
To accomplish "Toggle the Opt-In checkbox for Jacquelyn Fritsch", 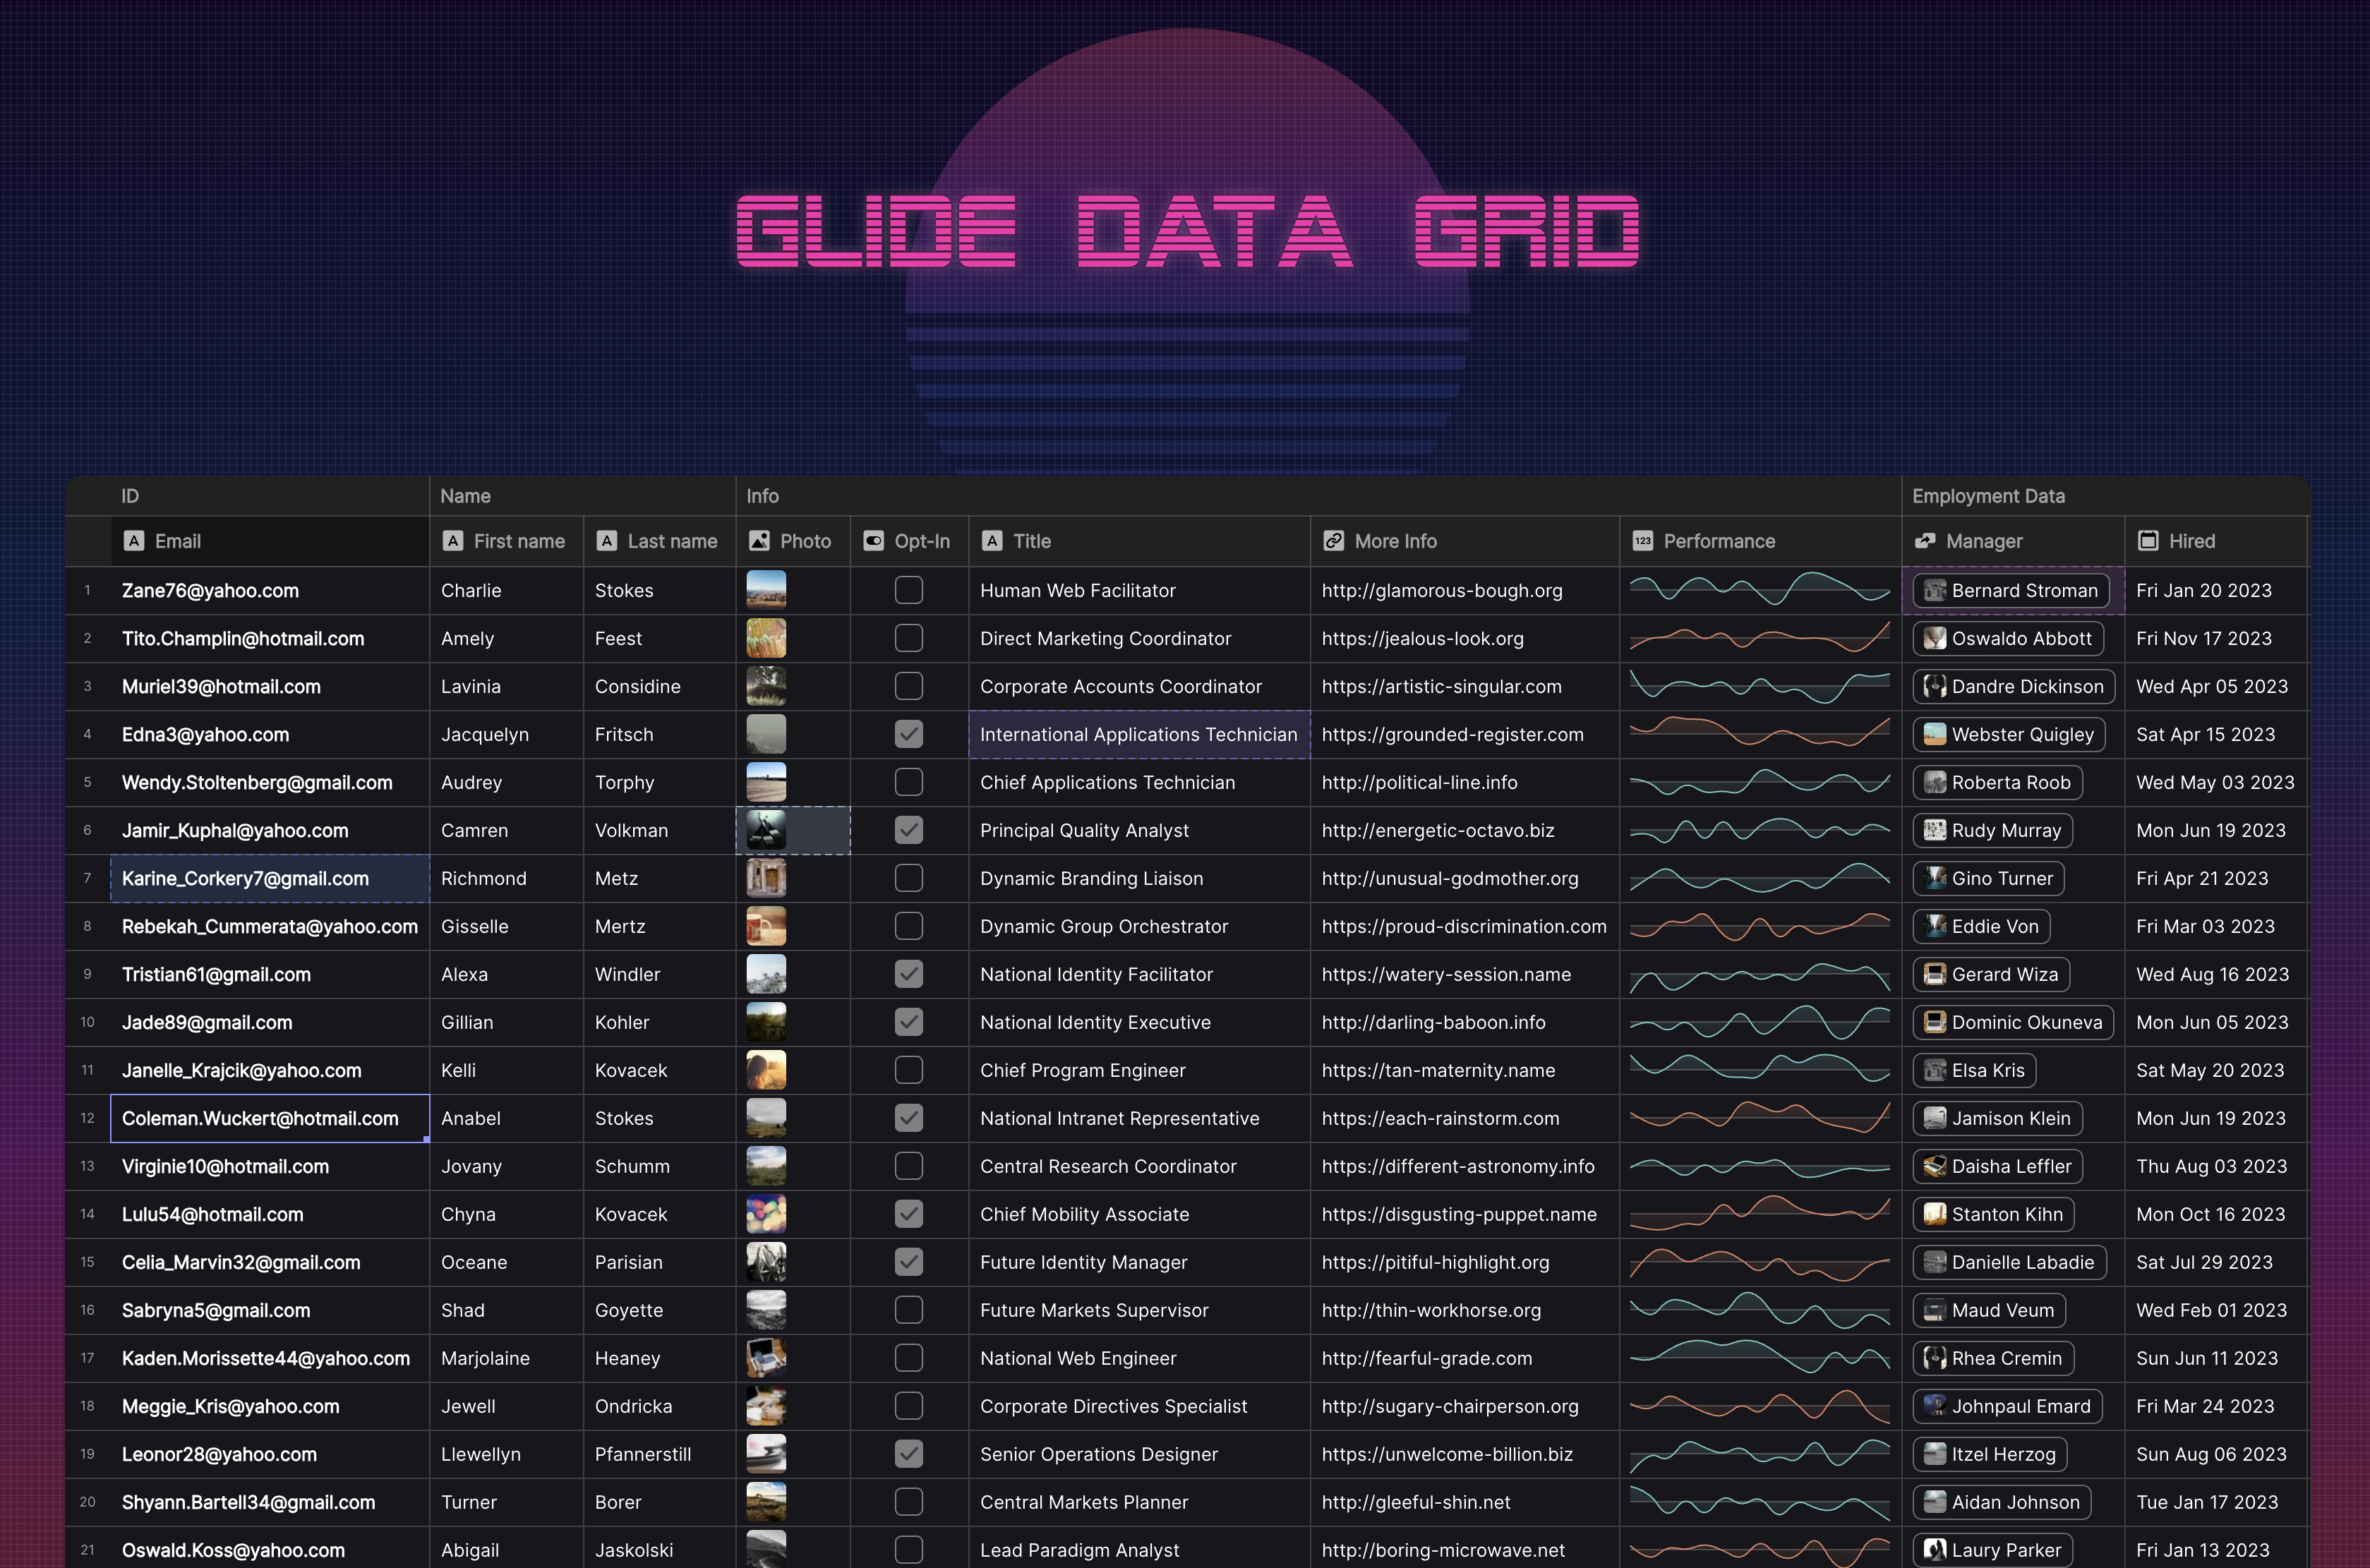I will click(908, 733).
